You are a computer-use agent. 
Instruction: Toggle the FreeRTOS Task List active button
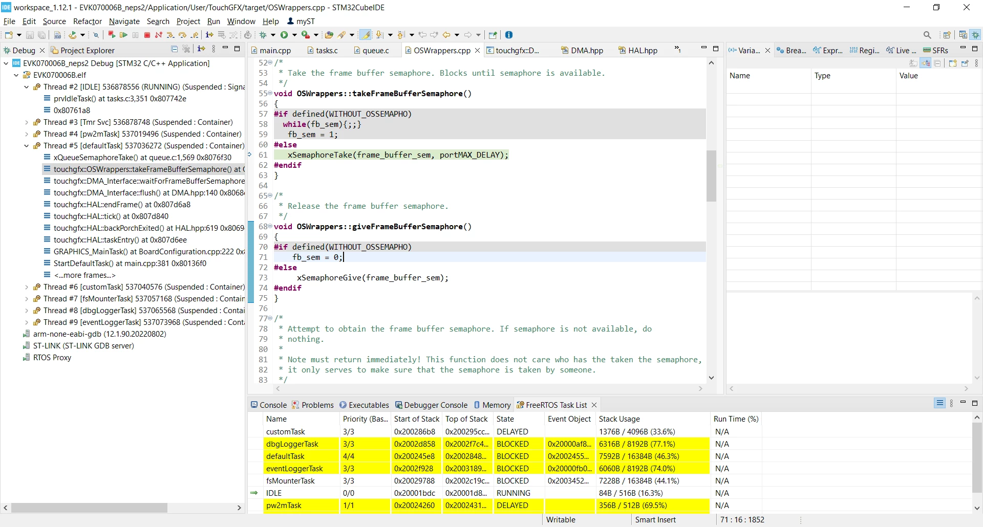point(940,403)
